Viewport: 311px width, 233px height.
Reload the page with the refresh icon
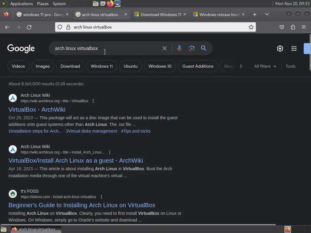(29, 27)
